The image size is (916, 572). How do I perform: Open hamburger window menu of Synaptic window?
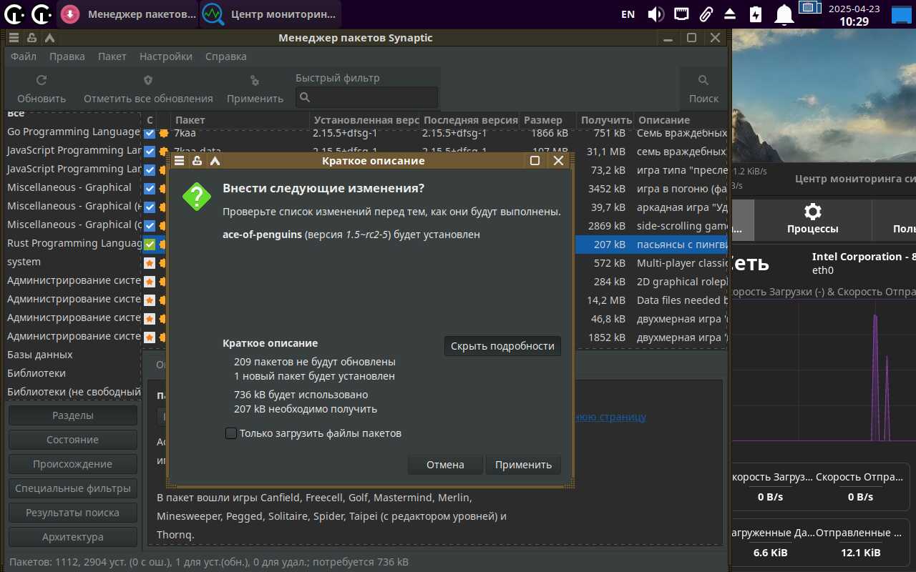(14, 38)
